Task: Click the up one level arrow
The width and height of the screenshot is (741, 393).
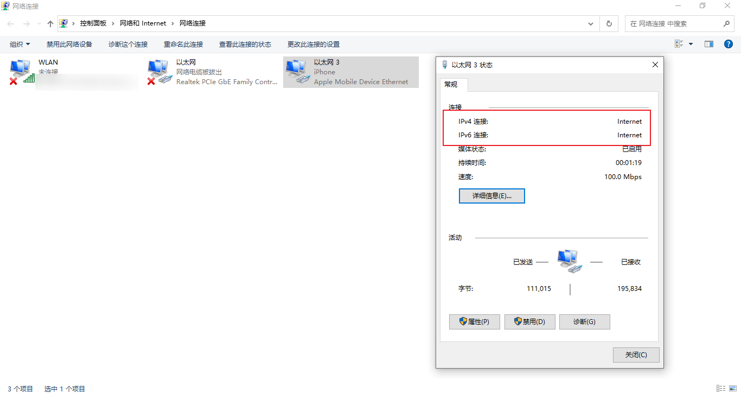Action: coord(50,24)
